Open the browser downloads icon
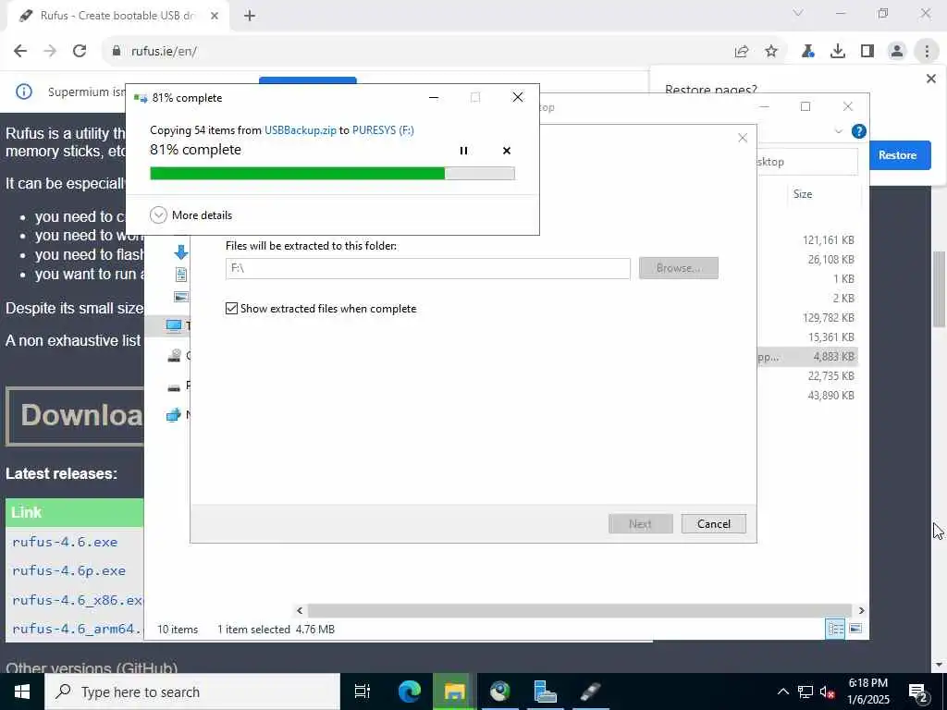 [837, 52]
